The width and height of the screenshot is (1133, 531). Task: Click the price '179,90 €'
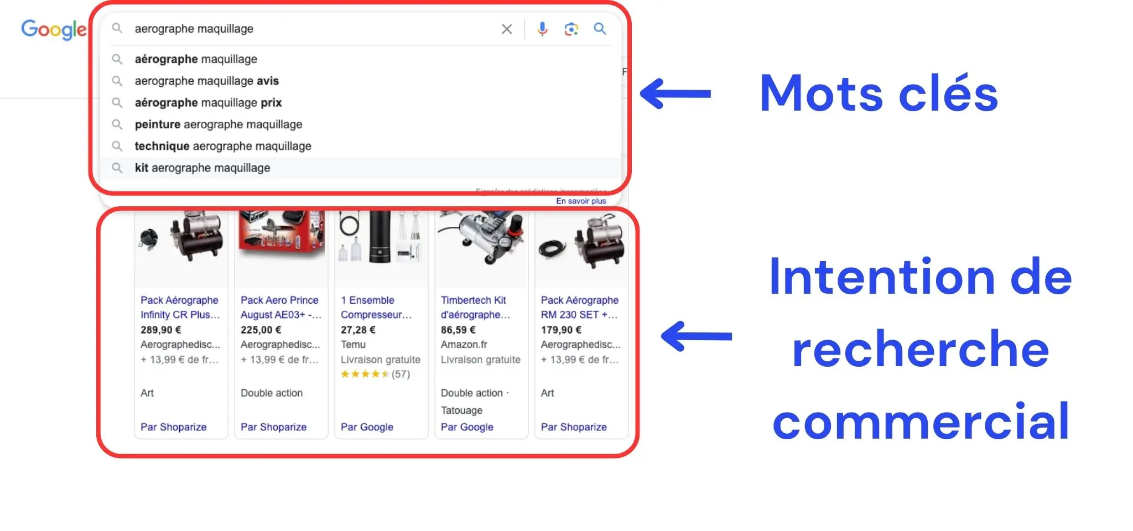click(561, 330)
